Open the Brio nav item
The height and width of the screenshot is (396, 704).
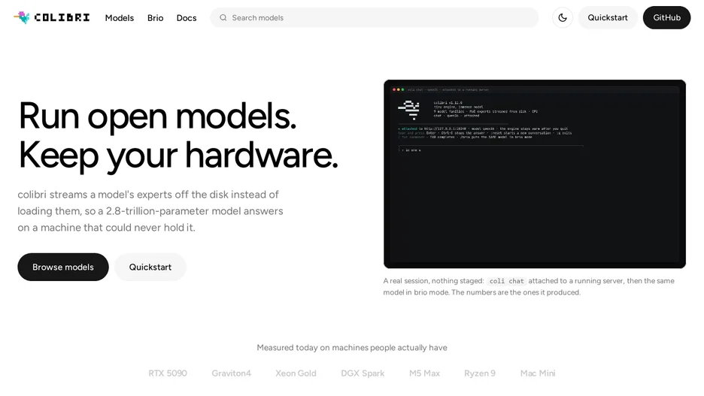156,18
